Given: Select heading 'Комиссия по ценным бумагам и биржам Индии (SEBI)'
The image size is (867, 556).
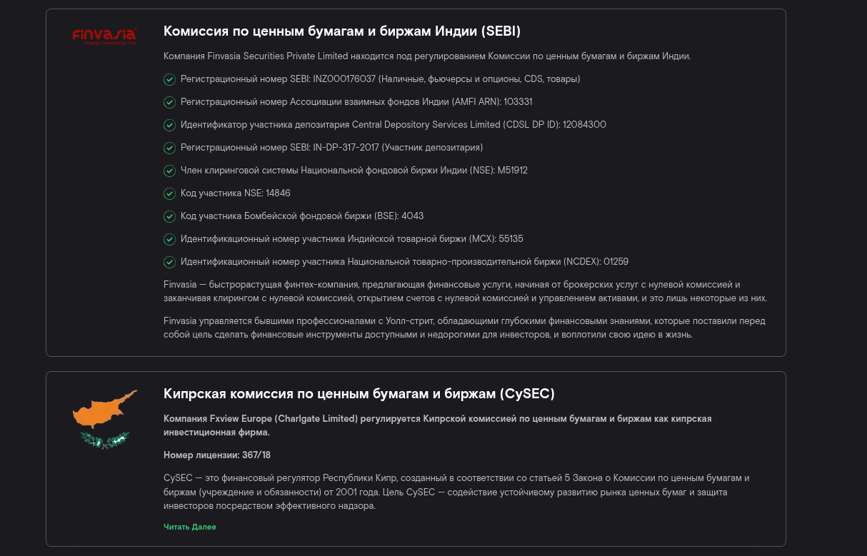Looking at the screenshot, I should tap(342, 31).
